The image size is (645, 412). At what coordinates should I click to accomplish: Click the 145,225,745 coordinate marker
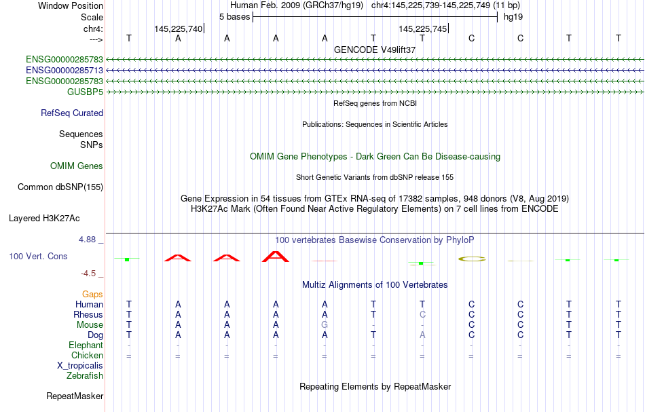point(423,29)
